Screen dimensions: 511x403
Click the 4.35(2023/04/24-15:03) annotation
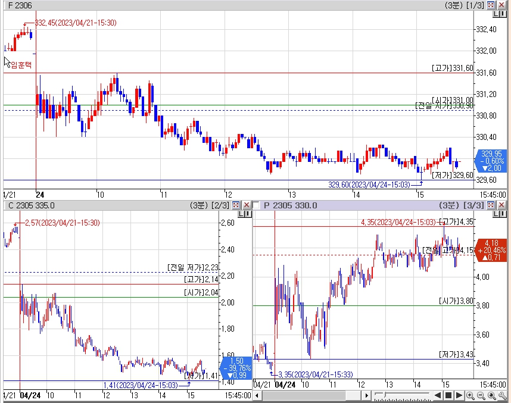tap(398, 222)
